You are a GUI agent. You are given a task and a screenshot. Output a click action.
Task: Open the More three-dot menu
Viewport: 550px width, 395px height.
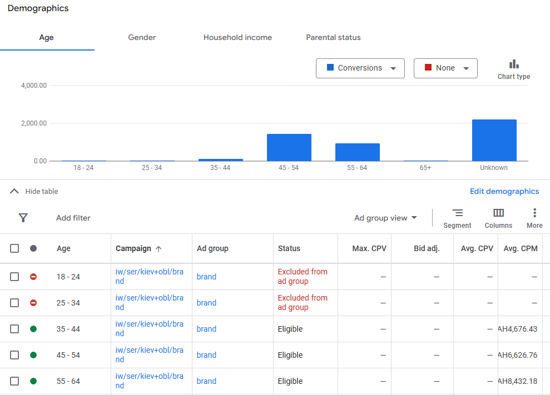point(534,213)
